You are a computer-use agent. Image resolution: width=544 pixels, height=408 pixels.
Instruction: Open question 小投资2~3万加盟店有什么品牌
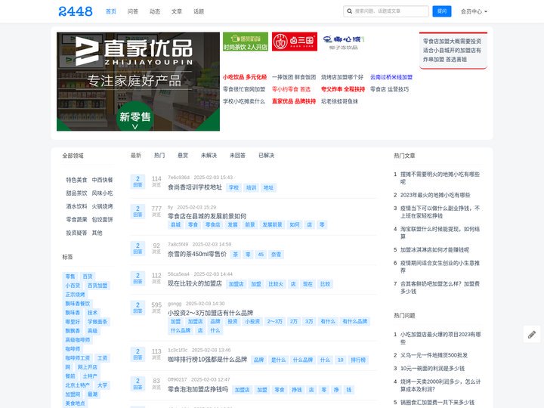click(211, 313)
